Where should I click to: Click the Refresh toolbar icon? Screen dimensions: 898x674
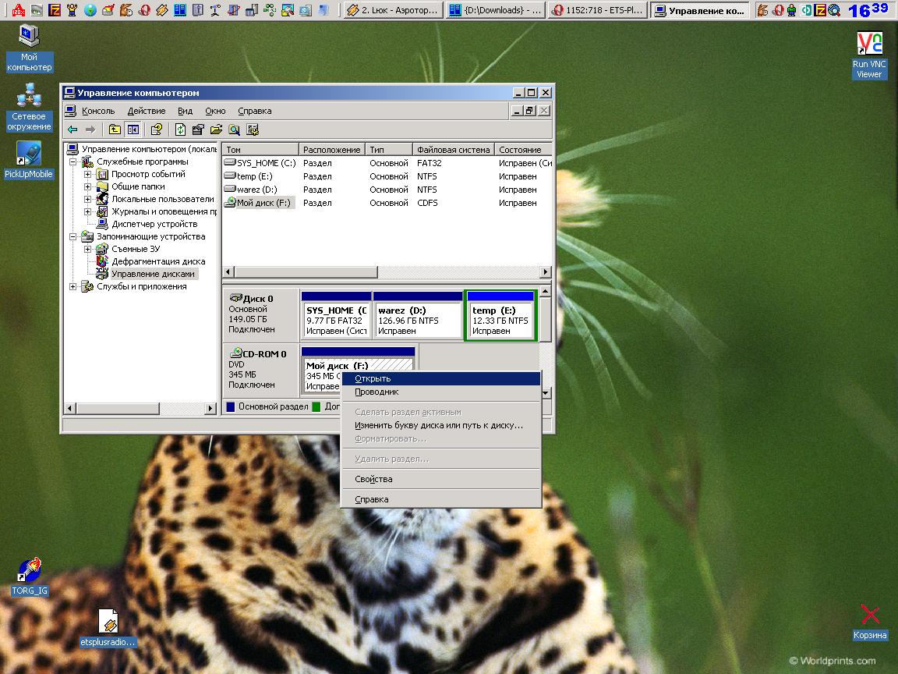(x=181, y=129)
